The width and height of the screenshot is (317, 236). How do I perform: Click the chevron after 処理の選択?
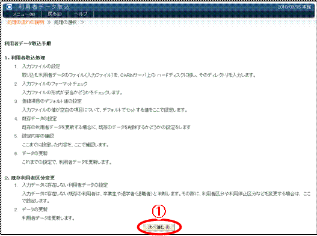pyautogui.click(x=82, y=22)
